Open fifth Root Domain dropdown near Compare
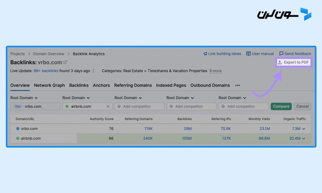The image size is (322, 193). coord(232,98)
